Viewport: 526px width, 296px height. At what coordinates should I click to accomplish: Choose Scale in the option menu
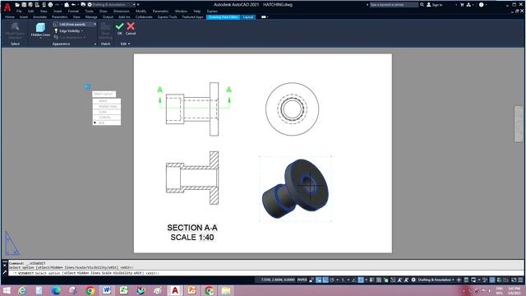tap(107, 112)
